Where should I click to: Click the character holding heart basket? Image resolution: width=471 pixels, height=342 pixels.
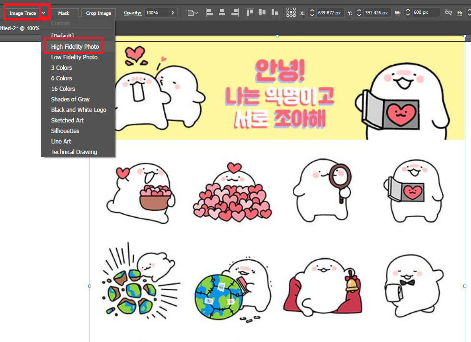(x=141, y=193)
